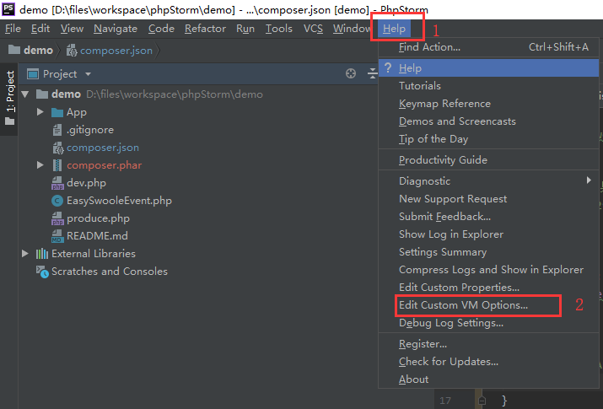Open the Run menu

pyautogui.click(x=245, y=29)
